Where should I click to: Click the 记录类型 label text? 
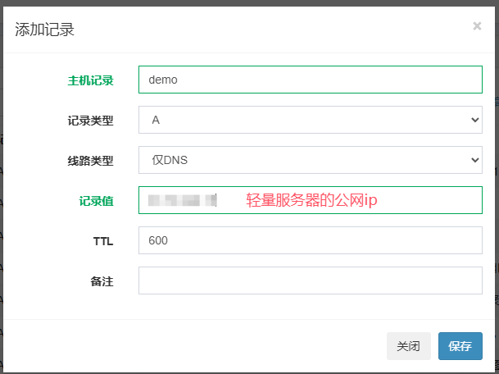(x=90, y=121)
